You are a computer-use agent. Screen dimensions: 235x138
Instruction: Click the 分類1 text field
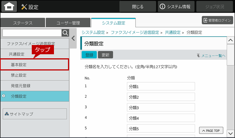[x=161, y=86]
